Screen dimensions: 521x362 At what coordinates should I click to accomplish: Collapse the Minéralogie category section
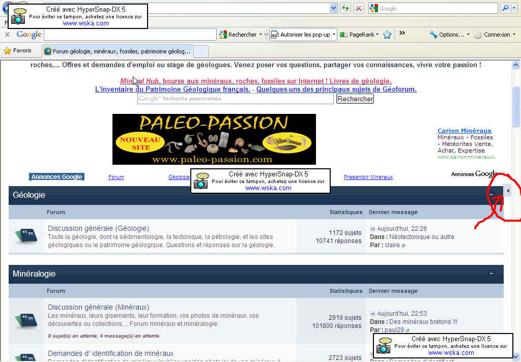[491, 274]
